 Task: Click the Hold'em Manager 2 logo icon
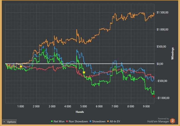[173, 121]
